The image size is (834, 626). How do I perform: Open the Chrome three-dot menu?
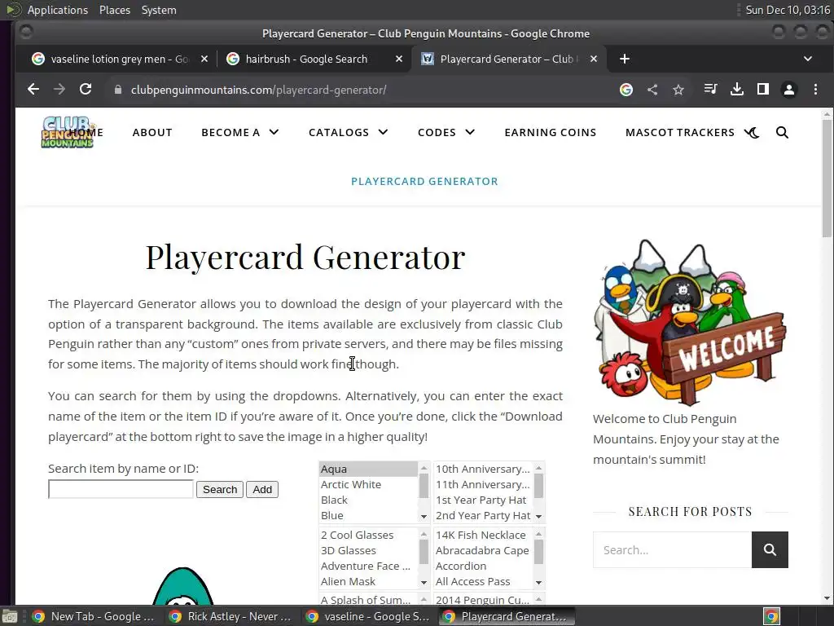click(815, 90)
